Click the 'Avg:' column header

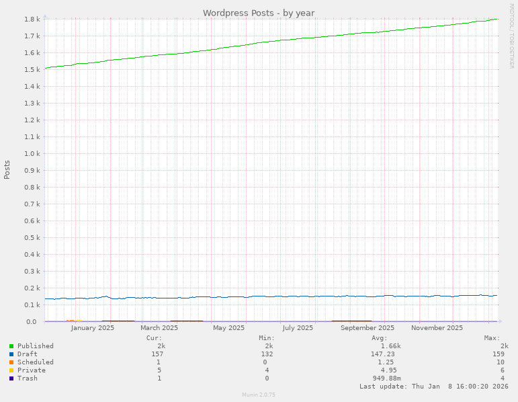(x=379, y=338)
